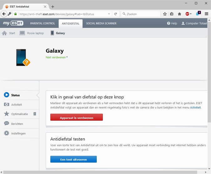The image size is (211, 174).
Task: Open the Firefox hamburger menu
Action: coord(206,14)
